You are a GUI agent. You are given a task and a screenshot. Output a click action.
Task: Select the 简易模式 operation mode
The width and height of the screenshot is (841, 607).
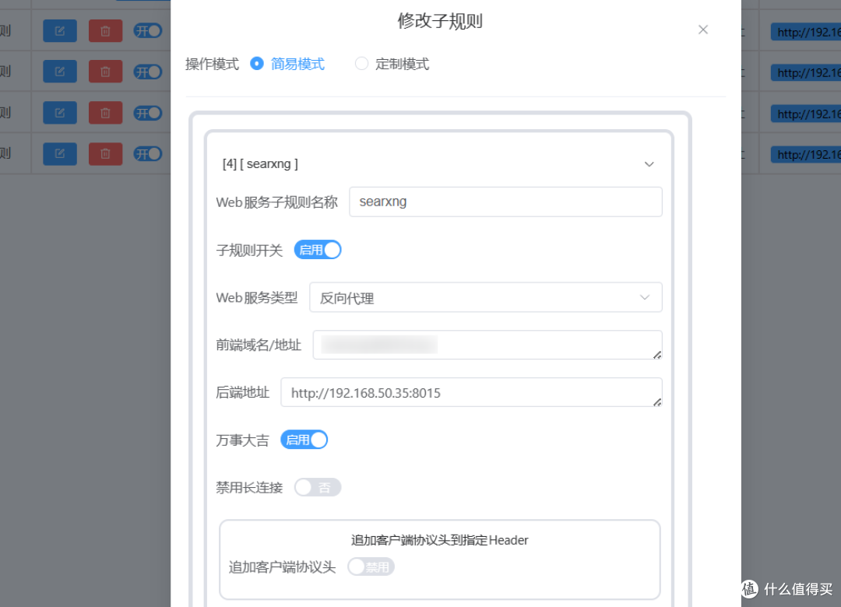(x=257, y=63)
